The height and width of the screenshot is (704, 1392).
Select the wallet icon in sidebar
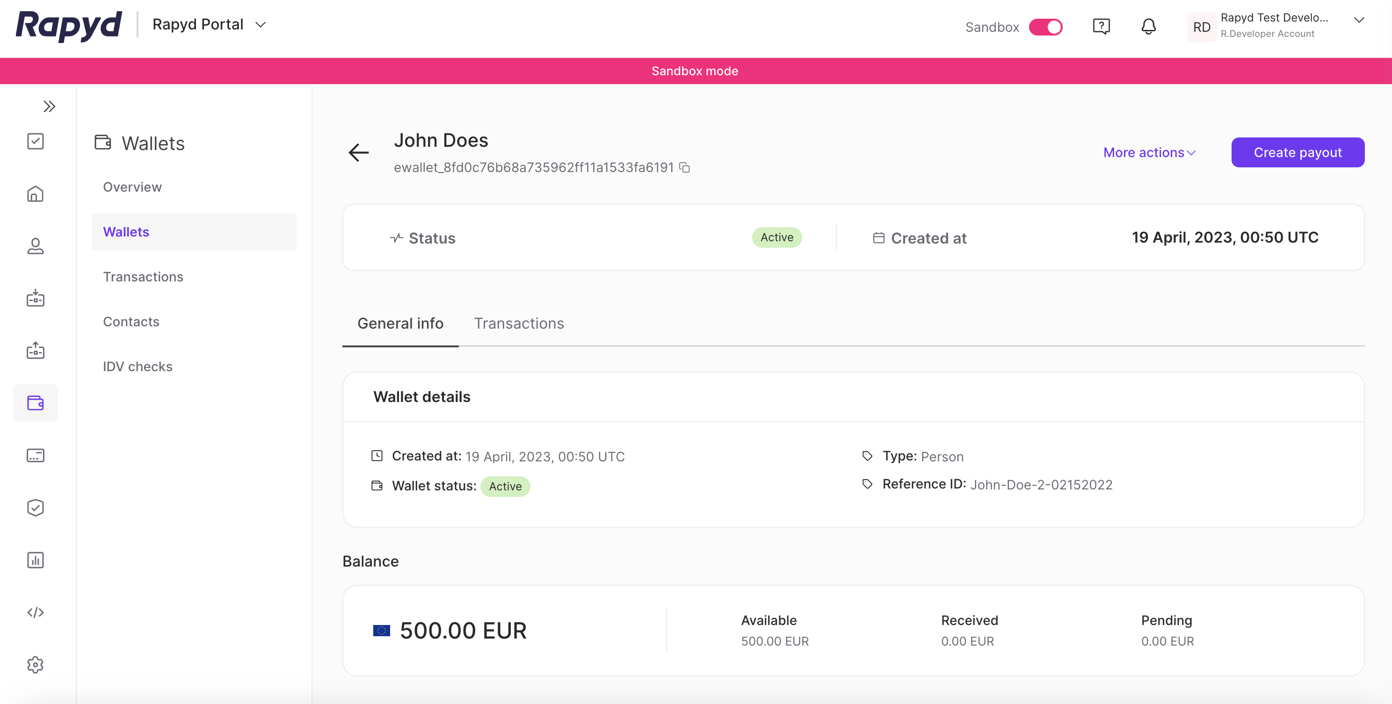point(35,403)
